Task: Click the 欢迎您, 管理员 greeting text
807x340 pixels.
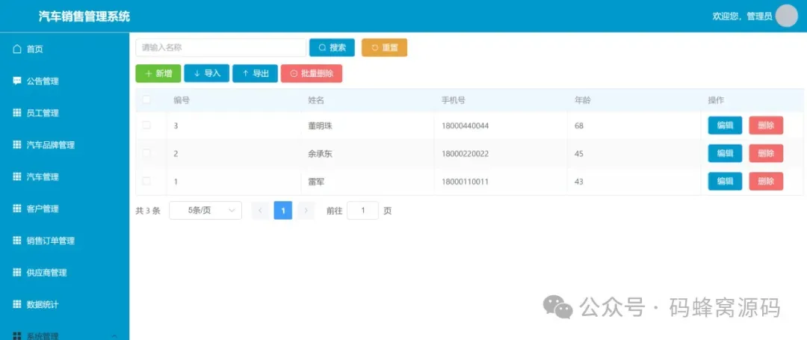Action: 742,16
